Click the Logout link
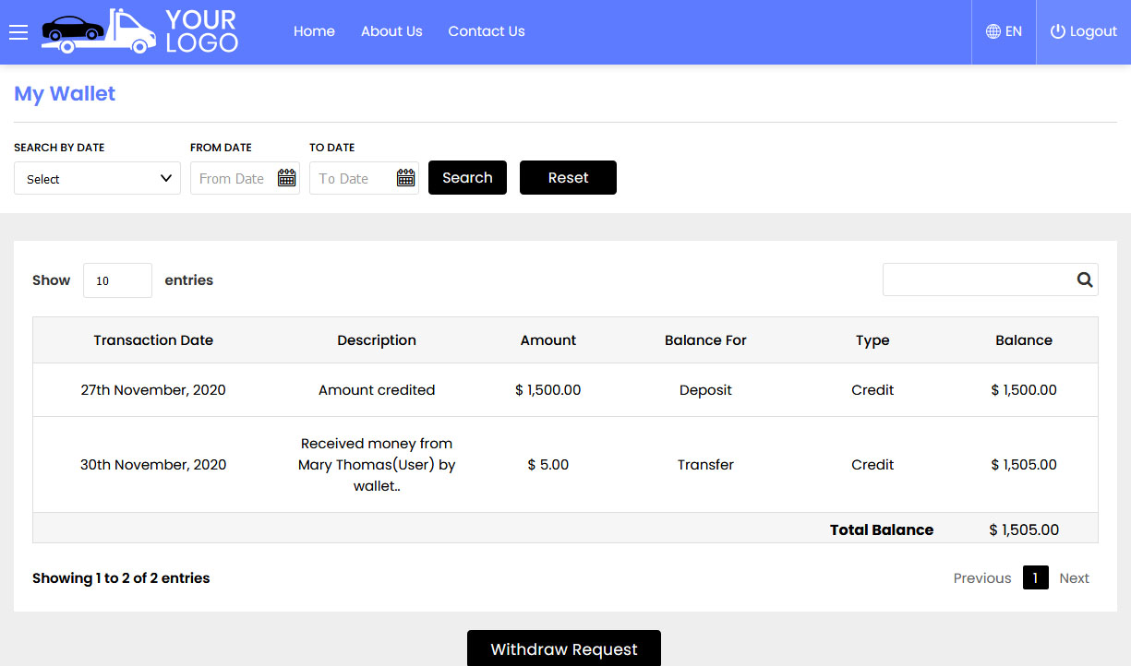 point(1084,31)
